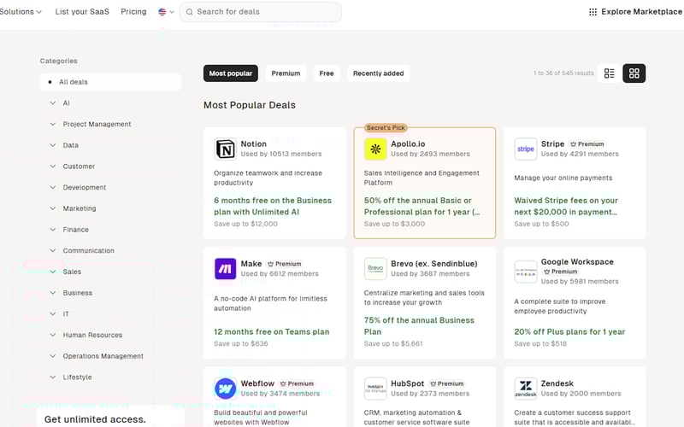Select the Free filter tab
The image size is (684, 427).
click(x=327, y=73)
